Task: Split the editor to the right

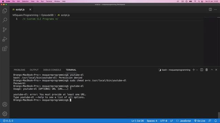Action: (210, 10)
